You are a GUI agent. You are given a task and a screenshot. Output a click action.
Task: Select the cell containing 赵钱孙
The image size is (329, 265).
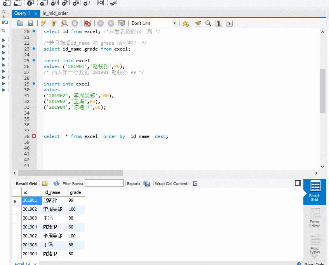point(55,200)
